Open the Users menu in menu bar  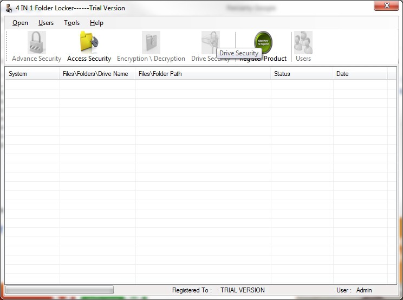[46, 23]
